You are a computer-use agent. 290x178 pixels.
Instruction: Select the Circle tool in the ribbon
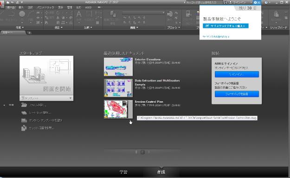(x=22, y=14)
